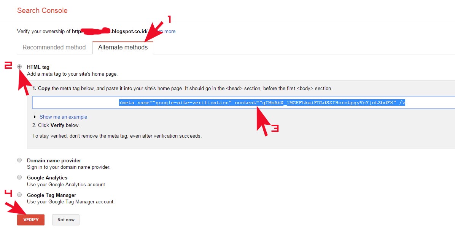Click the 'Verify your ownership of' text
Image resolution: width=455 pixels, height=230 pixels.
click(x=44, y=31)
